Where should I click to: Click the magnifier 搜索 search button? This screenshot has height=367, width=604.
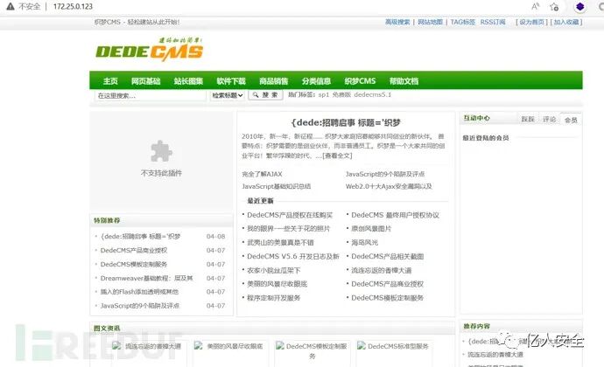point(265,94)
